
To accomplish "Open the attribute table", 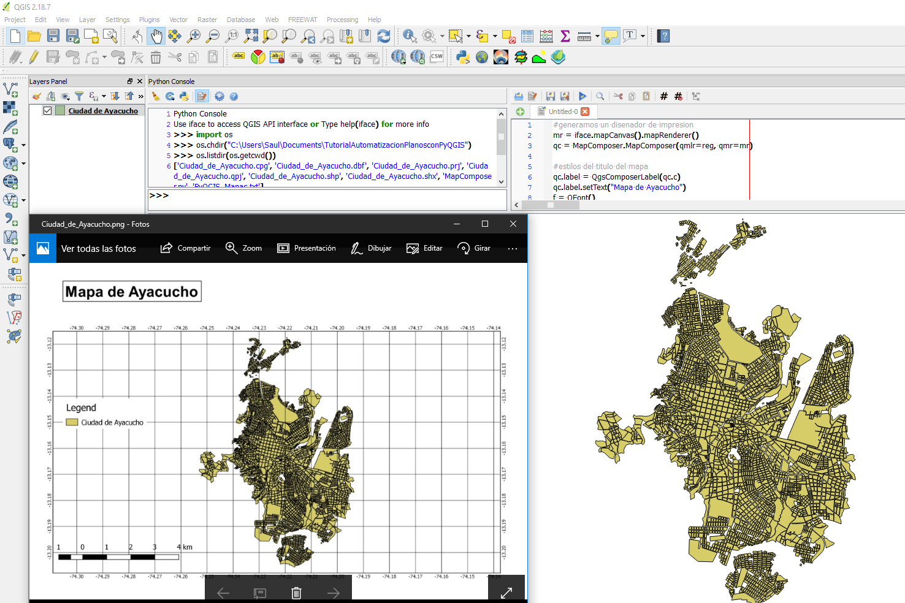I will (x=527, y=36).
